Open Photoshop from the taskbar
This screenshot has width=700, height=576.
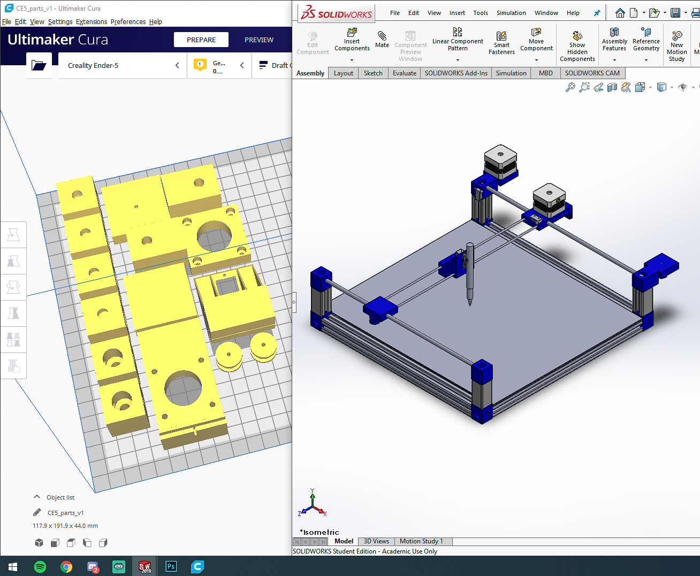pyautogui.click(x=171, y=567)
